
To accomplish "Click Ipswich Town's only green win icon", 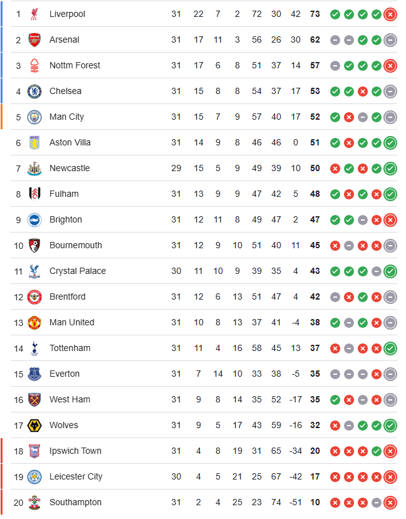I will pyautogui.click(x=377, y=451).
